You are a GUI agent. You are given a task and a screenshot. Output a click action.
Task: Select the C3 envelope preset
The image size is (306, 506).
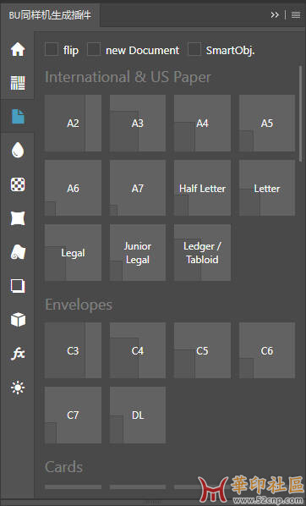73,350
